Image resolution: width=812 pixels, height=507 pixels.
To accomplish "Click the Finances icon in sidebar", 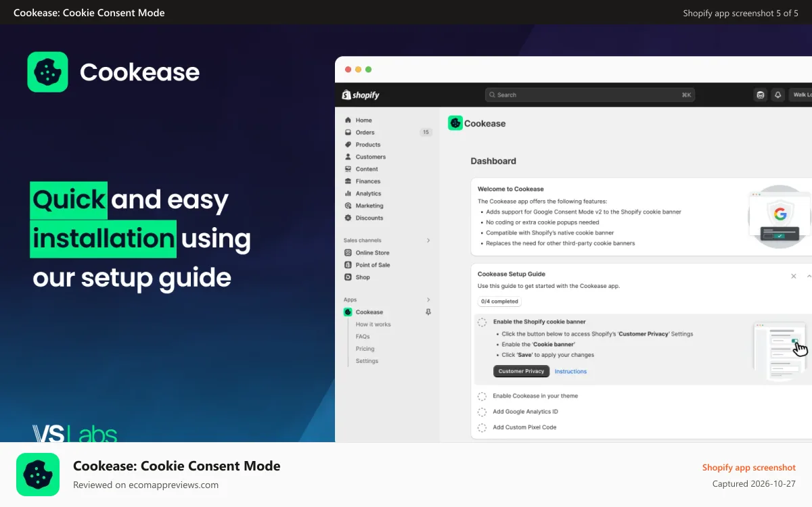I will (x=348, y=181).
